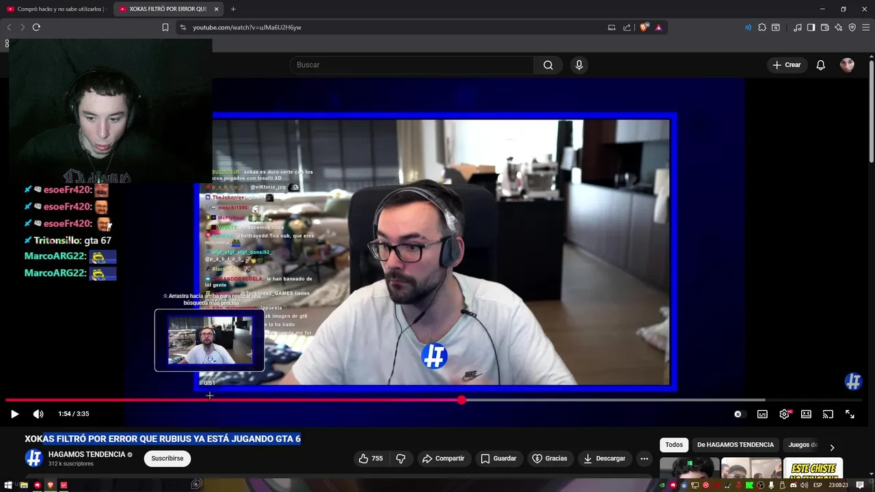
Task: Share the video with Compartir
Action: [x=443, y=459]
